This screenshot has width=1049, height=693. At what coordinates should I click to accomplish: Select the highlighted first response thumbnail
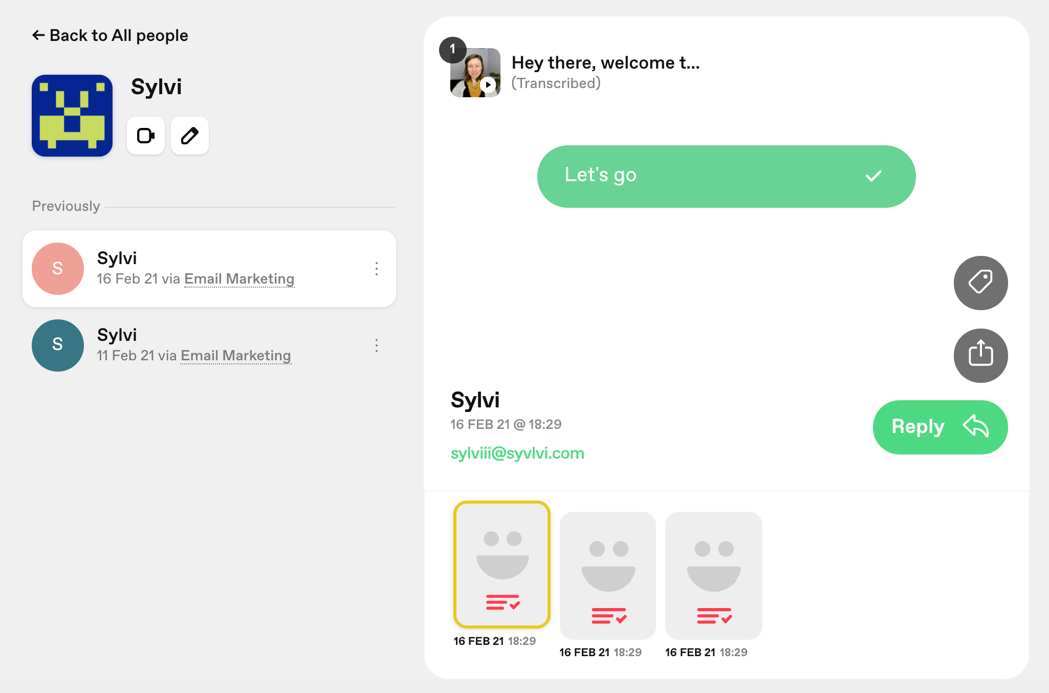point(502,564)
